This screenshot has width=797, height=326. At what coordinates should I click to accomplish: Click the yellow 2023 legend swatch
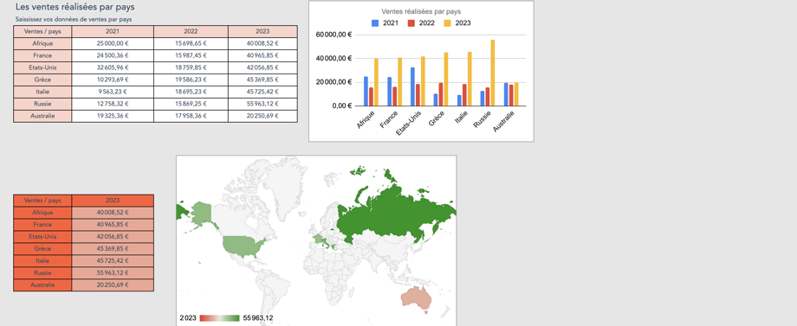447,22
